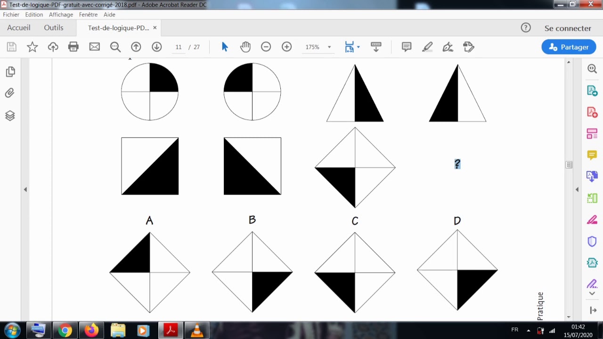The width and height of the screenshot is (603, 339).
Task: Click the document vertical scrollbar thumb
Action: pyautogui.click(x=569, y=165)
